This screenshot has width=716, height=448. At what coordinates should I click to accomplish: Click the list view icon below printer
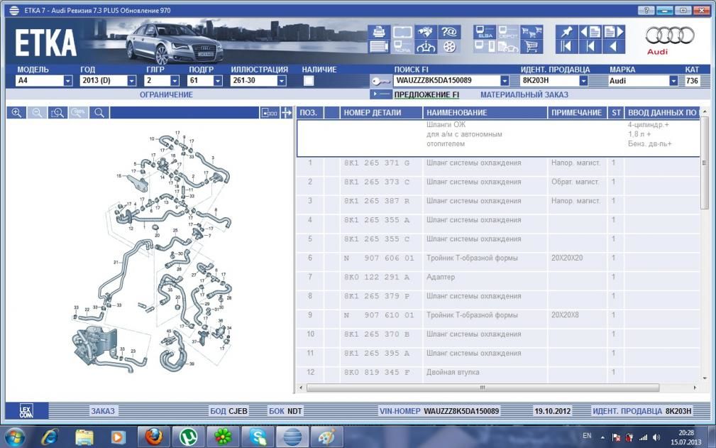[x=378, y=47]
